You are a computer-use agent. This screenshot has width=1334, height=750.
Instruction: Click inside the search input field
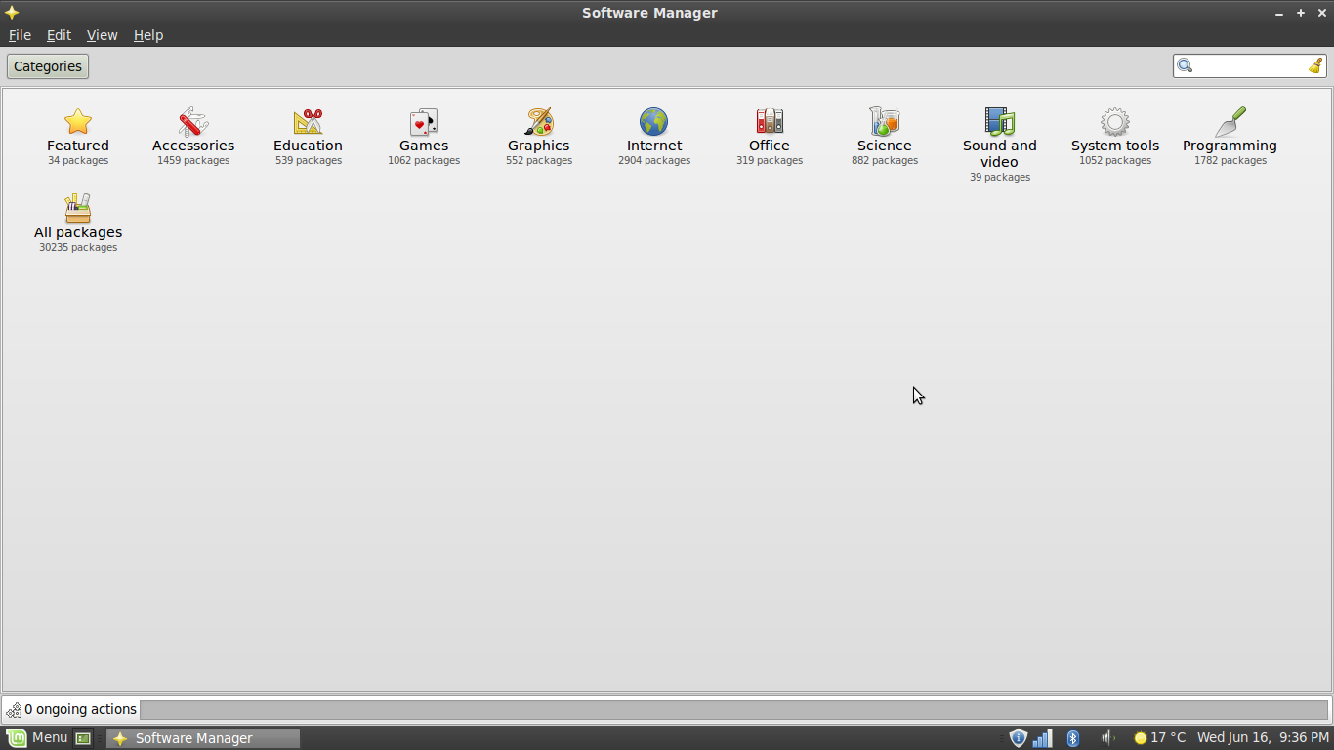point(1250,65)
